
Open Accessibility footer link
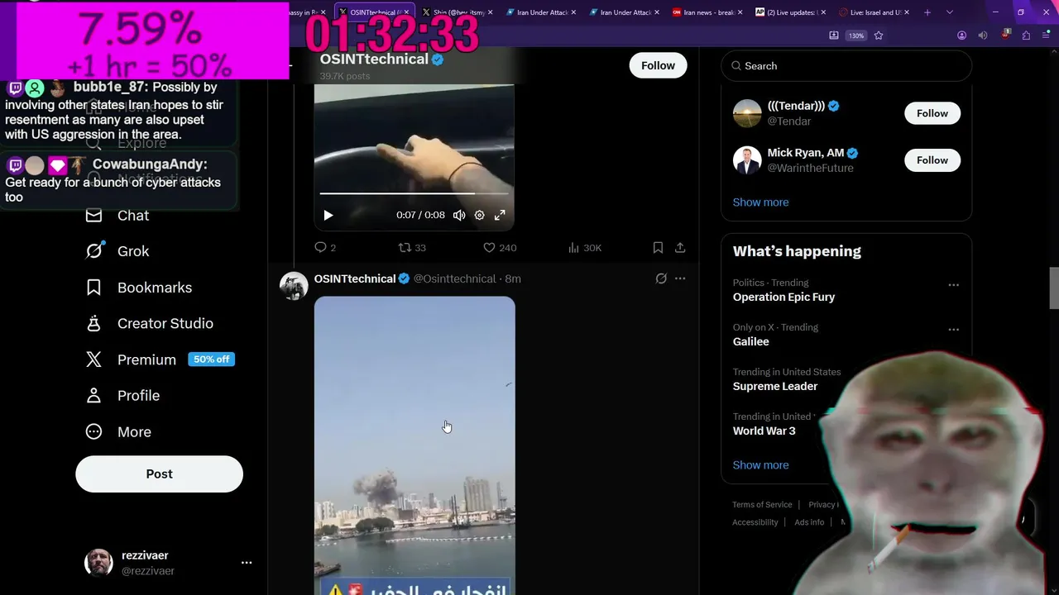[x=755, y=522]
